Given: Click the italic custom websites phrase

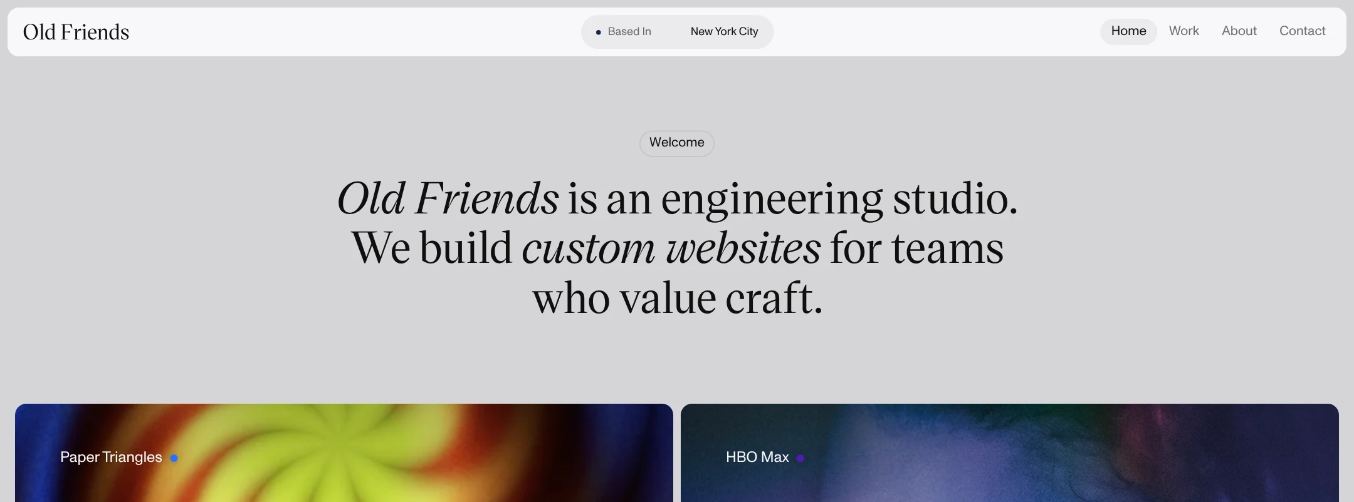Looking at the screenshot, I should click(671, 248).
